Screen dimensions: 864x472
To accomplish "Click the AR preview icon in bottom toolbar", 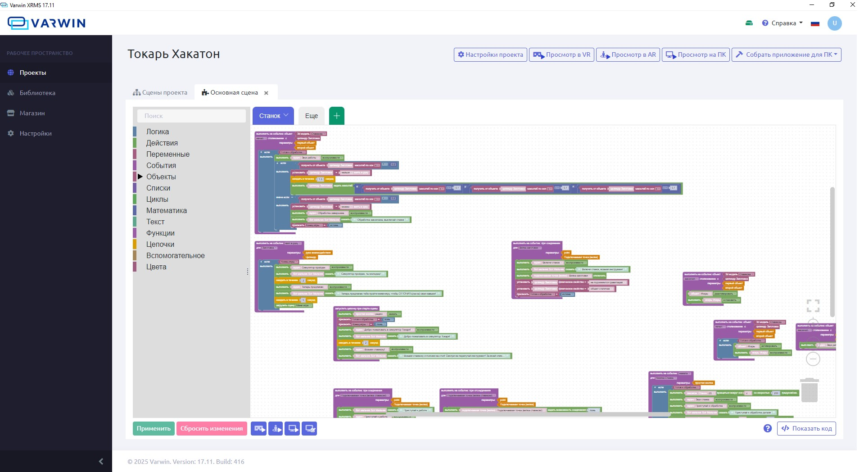I will (276, 428).
